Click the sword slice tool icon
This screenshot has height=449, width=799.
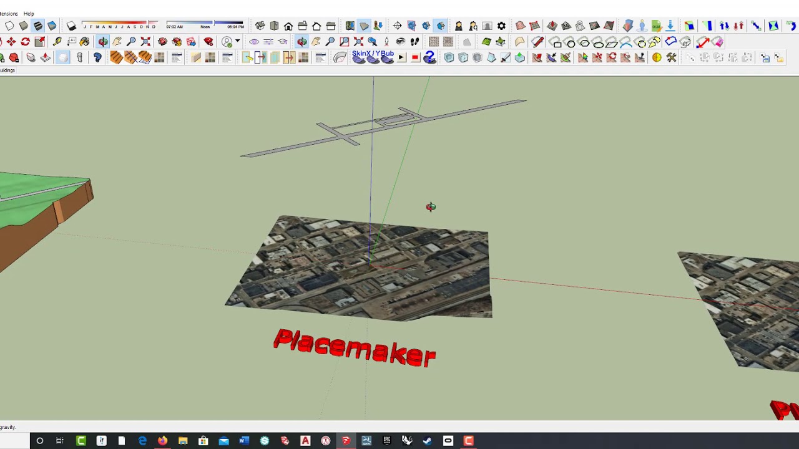(x=506, y=57)
